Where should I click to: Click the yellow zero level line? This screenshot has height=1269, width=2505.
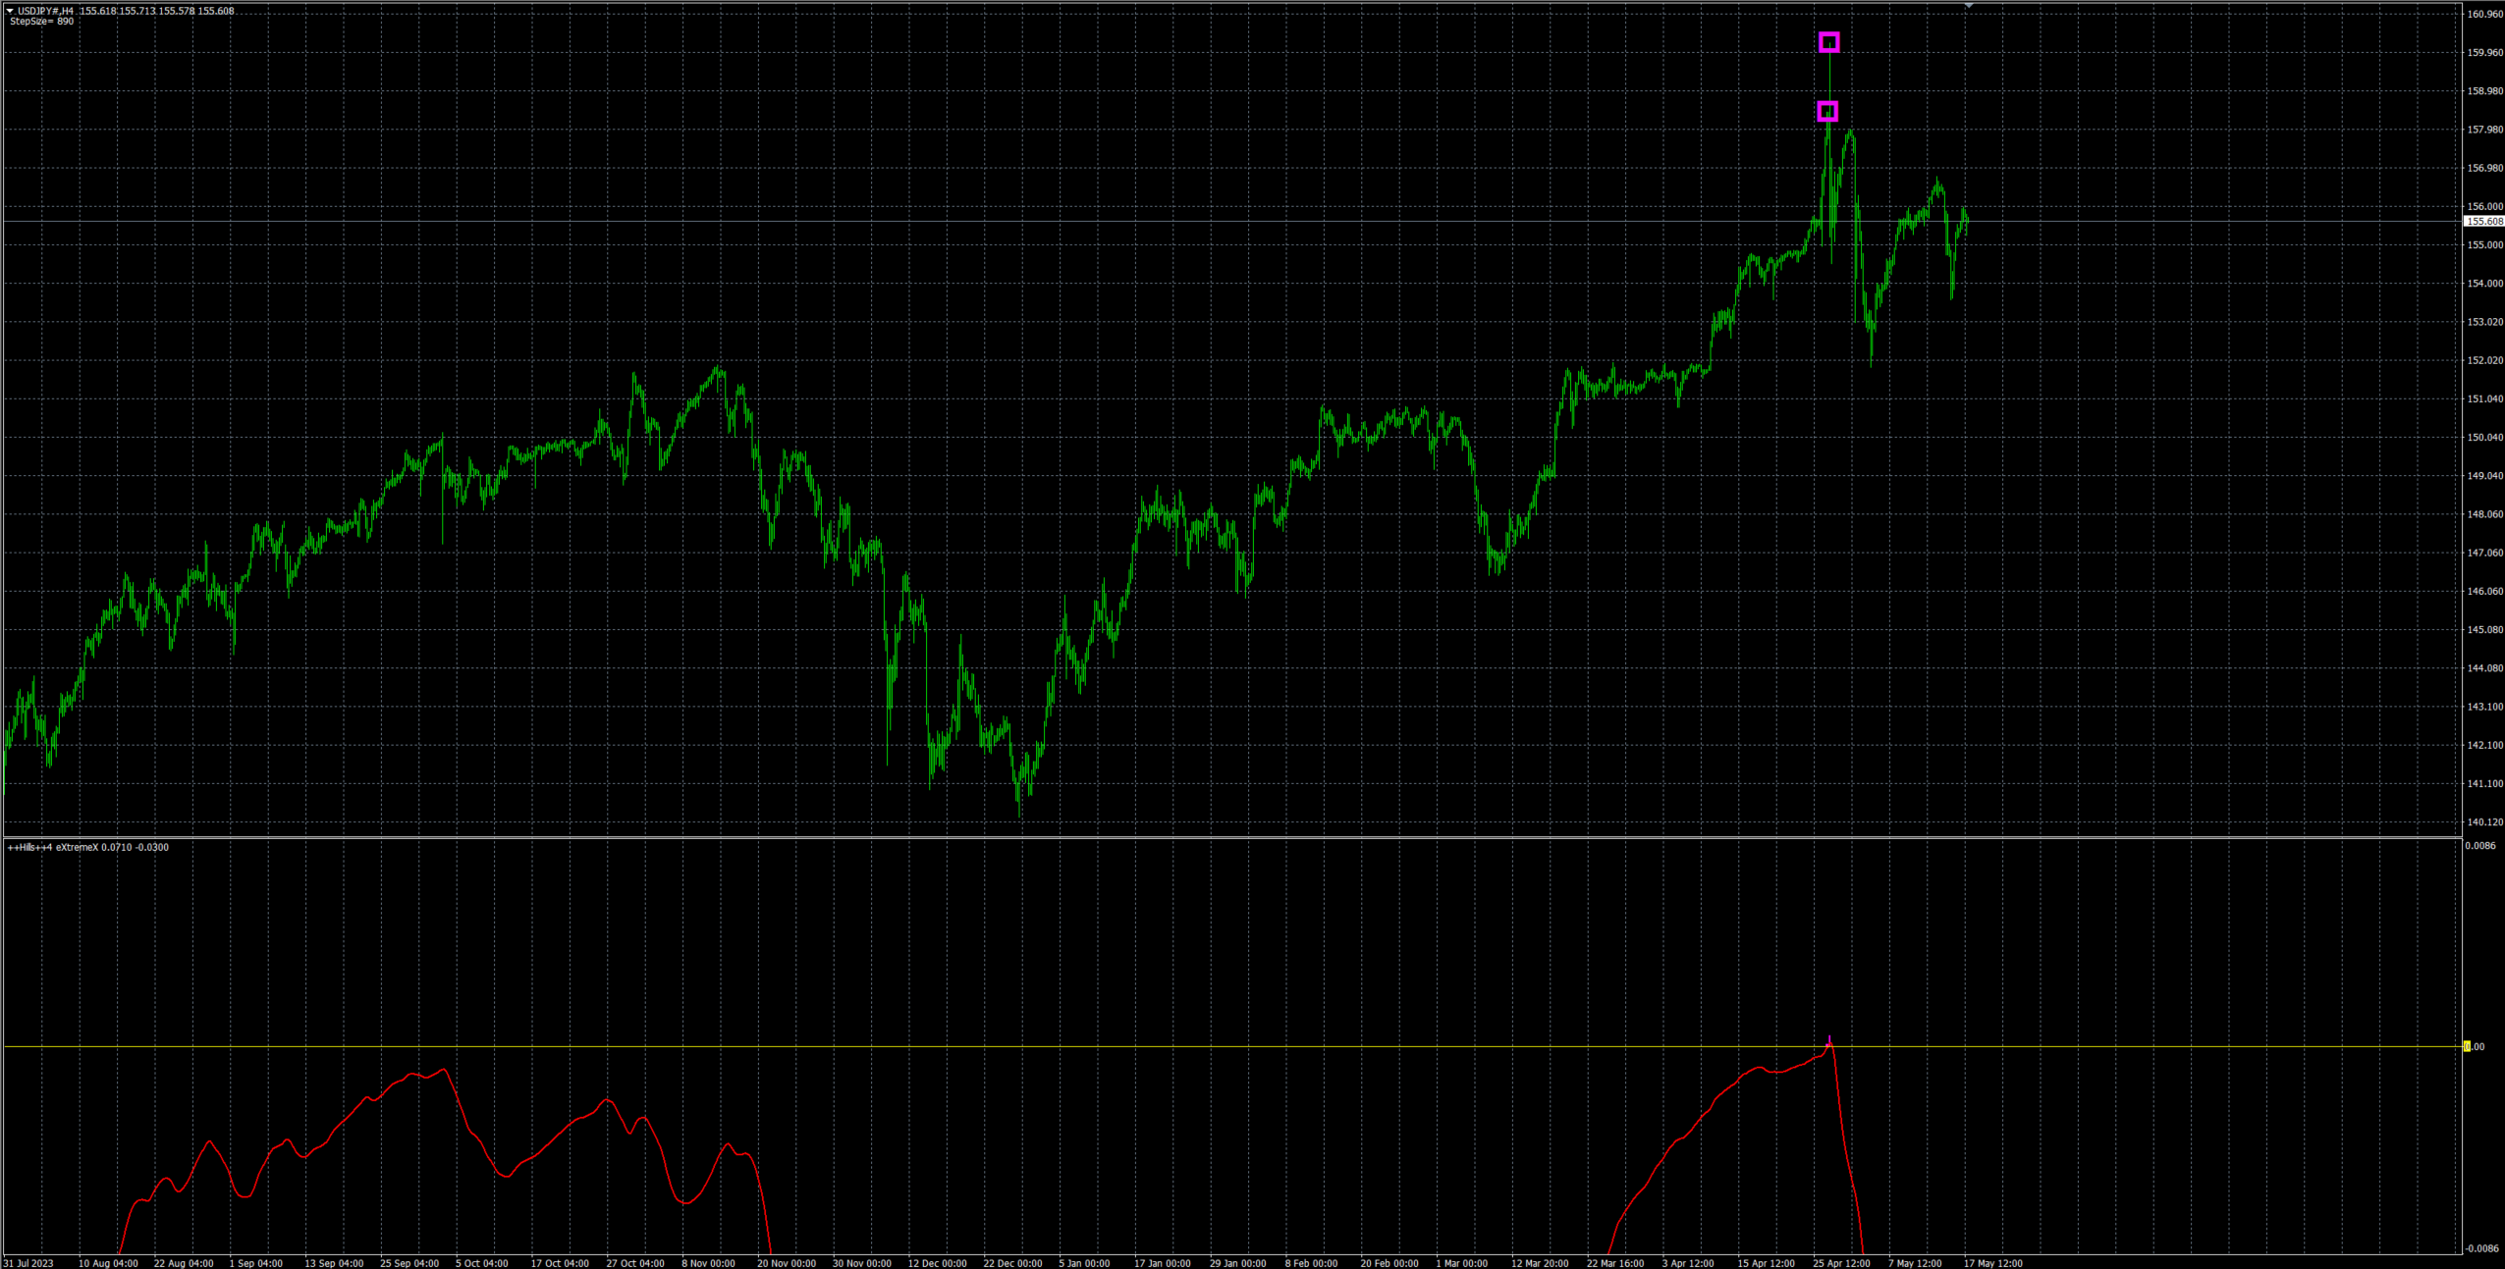(982, 1047)
